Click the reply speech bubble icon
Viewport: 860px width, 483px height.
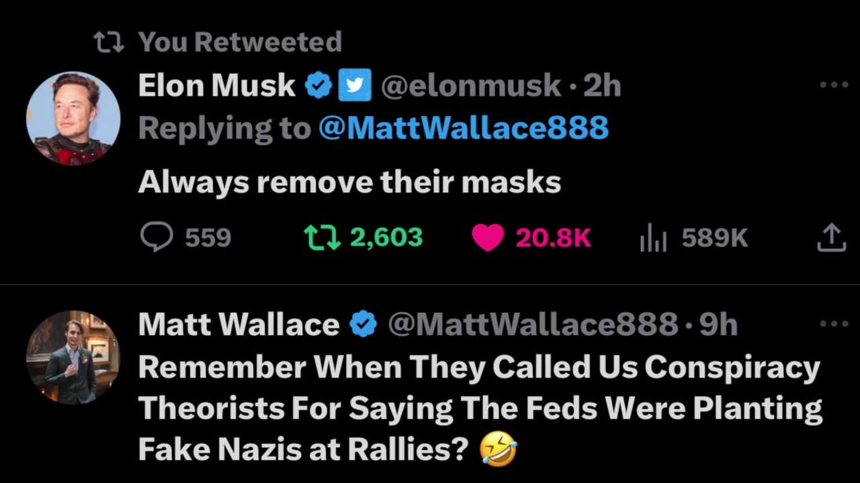pyautogui.click(x=157, y=237)
